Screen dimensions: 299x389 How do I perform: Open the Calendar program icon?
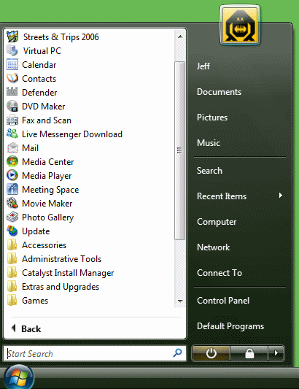12,64
